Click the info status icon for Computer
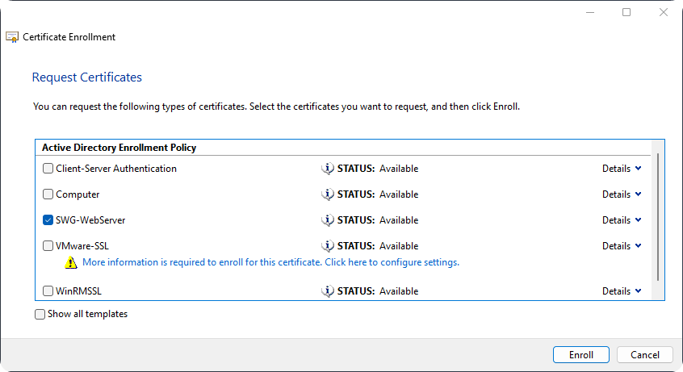This screenshot has width=683, height=372. (x=328, y=194)
